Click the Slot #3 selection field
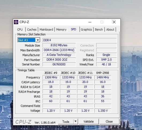The width and height of the screenshot is (142, 130). 27,40
